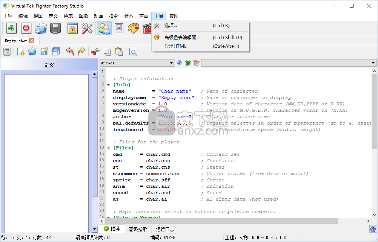Undo with the red curved arrow
Screen dimensions: 378x242
[x=70, y=52]
